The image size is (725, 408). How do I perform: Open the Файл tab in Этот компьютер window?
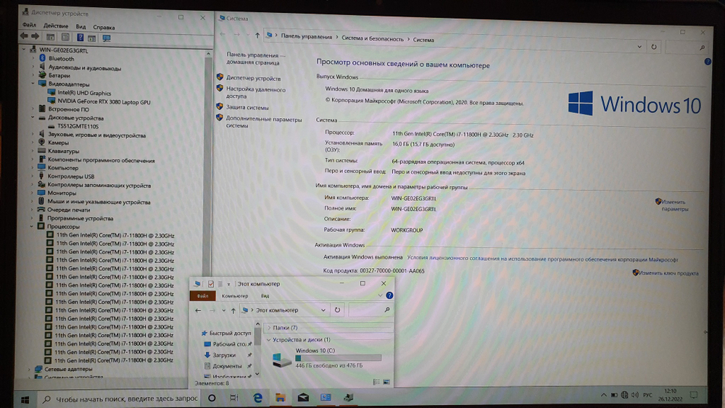tap(202, 296)
